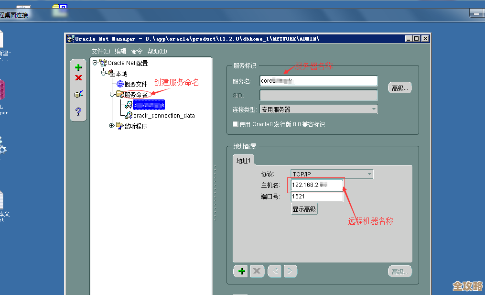
Task: Click inside the 端口号 field showing 1521
Action: coord(315,197)
